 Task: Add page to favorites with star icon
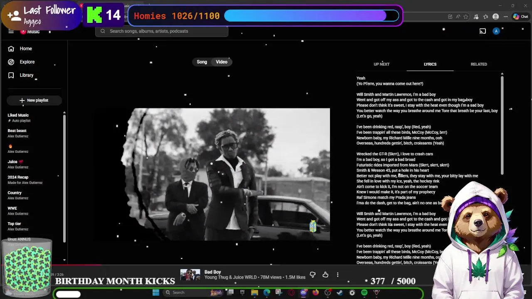466,17
